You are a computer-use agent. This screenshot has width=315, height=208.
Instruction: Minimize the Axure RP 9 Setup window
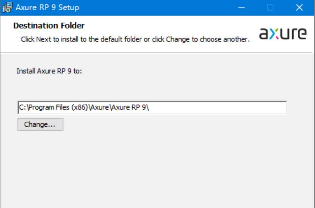point(241,8)
